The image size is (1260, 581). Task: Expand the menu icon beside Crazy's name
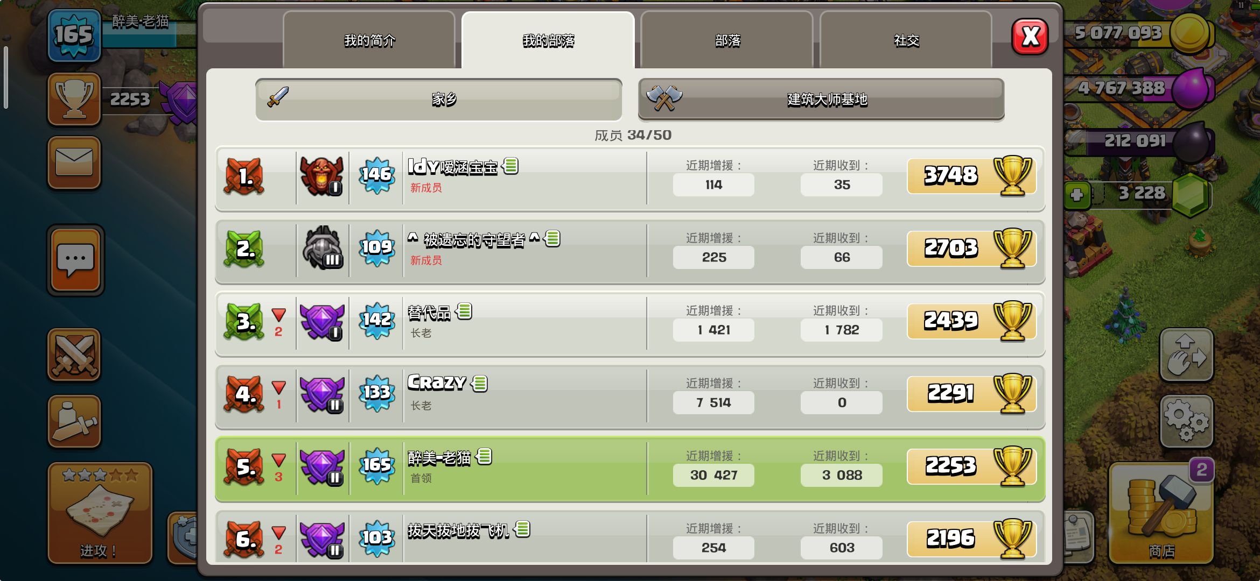[479, 384]
